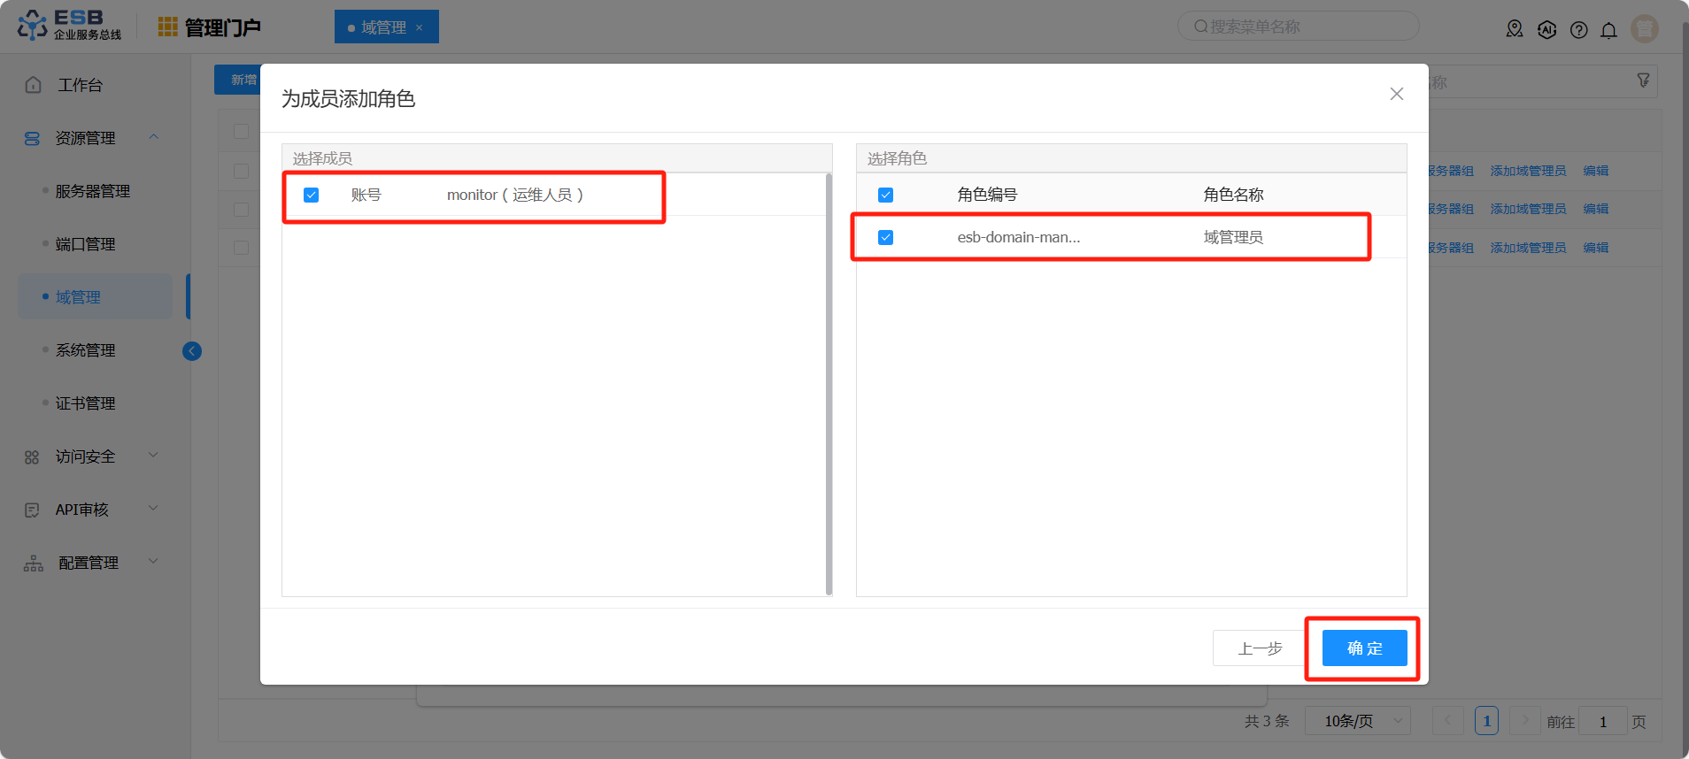Open the management portal grid icon
1689x759 pixels.
tap(167, 27)
